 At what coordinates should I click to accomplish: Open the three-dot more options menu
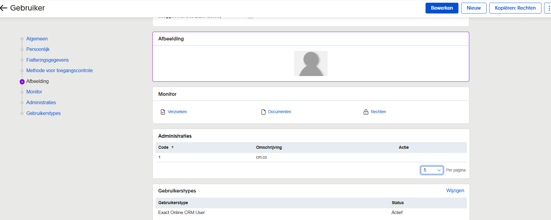[549, 8]
